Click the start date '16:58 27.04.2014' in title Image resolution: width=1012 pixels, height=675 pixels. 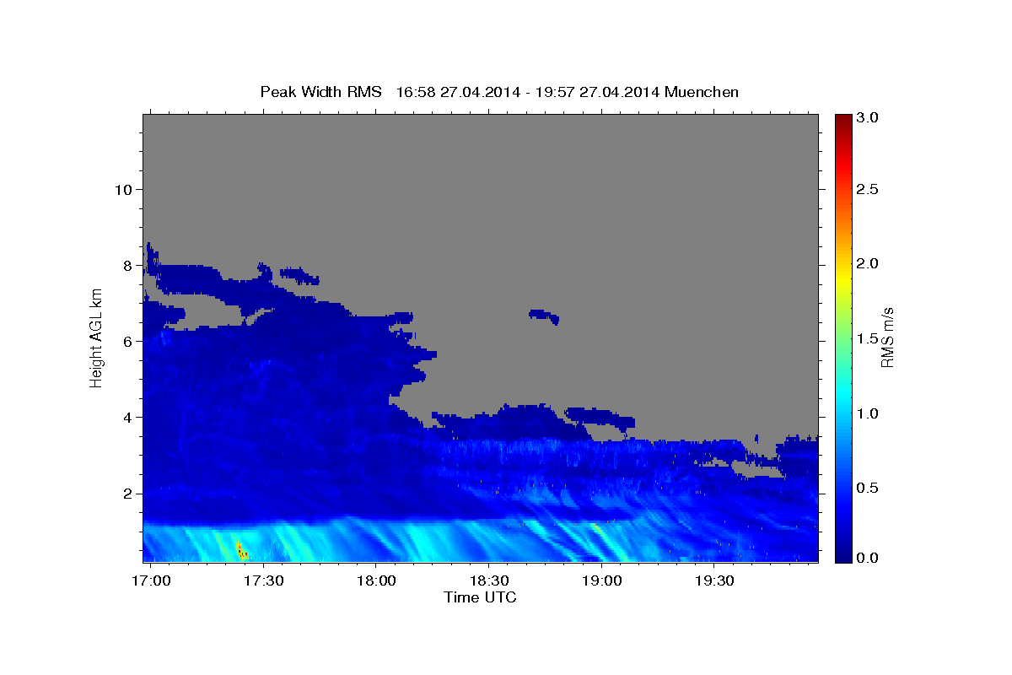click(x=460, y=92)
